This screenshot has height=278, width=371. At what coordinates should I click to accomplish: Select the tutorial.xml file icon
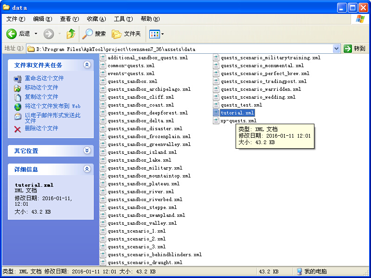216,113
